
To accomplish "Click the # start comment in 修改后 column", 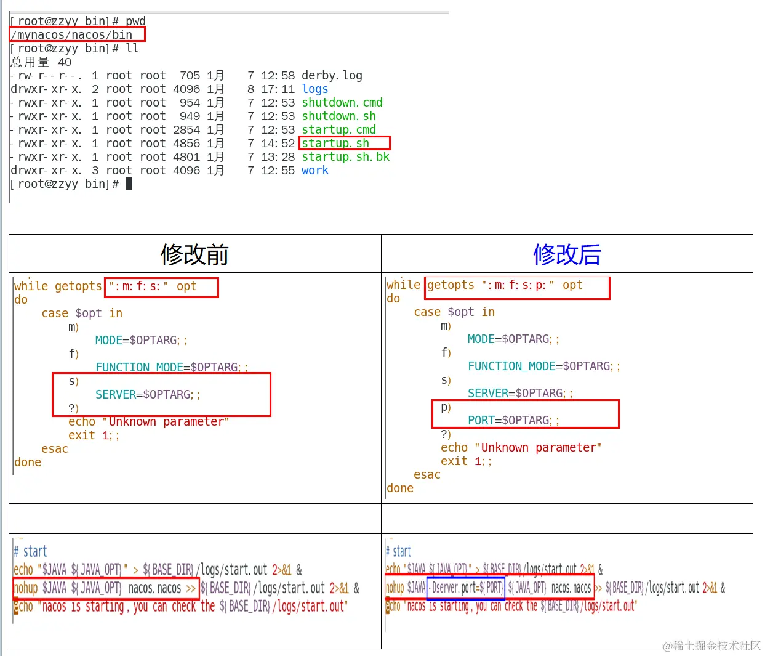I will (x=398, y=551).
